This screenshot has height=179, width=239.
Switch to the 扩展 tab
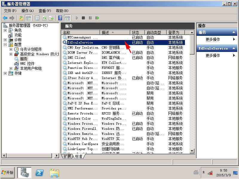pos(67,156)
